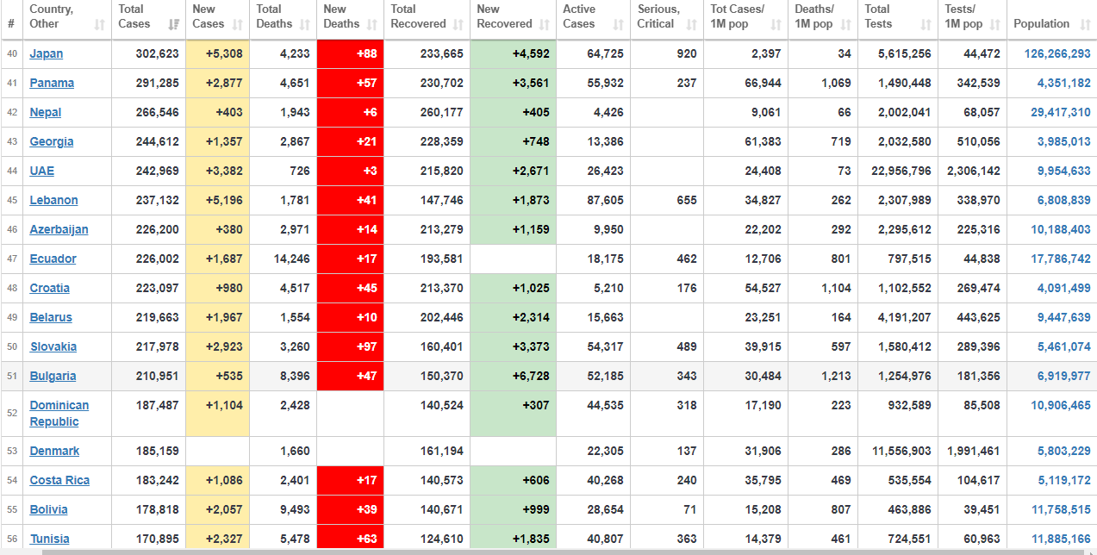
Task: Open Lebanon population link 6,808,839
Action: (x=1063, y=200)
